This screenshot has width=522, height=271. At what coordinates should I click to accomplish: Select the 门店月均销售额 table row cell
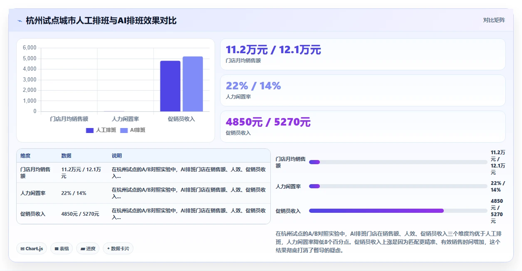coord(37,172)
